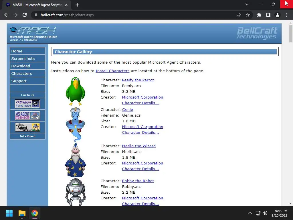Open Robby's Microsoft Corporation creator link
Image resolution: width=293 pixels, height=220 pixels.
coord(142,198)
